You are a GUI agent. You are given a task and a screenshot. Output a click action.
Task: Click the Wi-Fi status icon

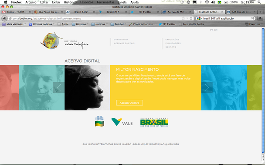pos(207,2)
